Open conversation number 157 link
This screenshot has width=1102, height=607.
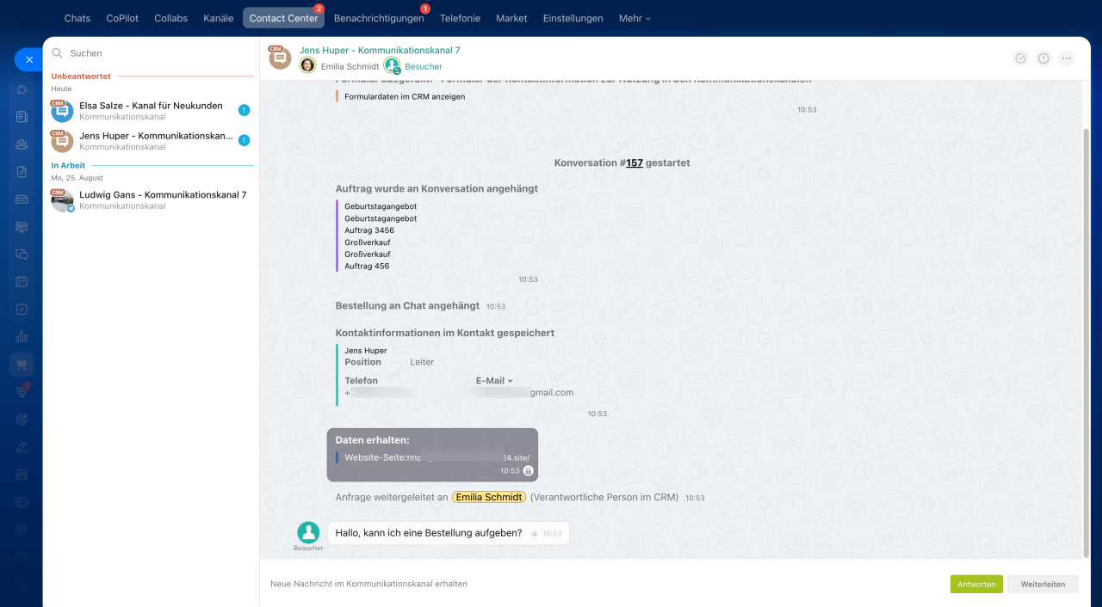tap(634, 162)
